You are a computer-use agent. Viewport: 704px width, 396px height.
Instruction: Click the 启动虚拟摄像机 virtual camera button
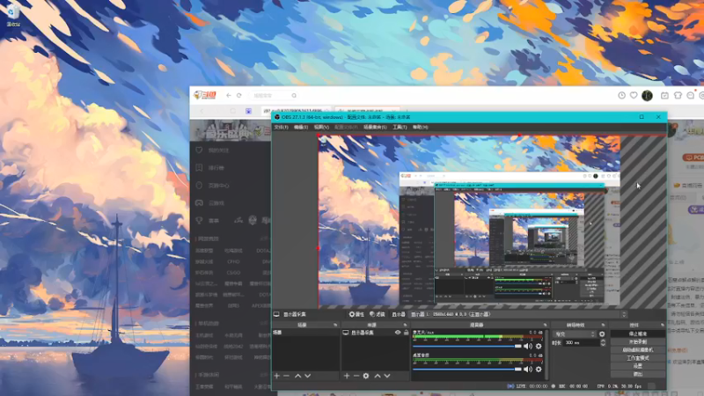click(637, 349)
